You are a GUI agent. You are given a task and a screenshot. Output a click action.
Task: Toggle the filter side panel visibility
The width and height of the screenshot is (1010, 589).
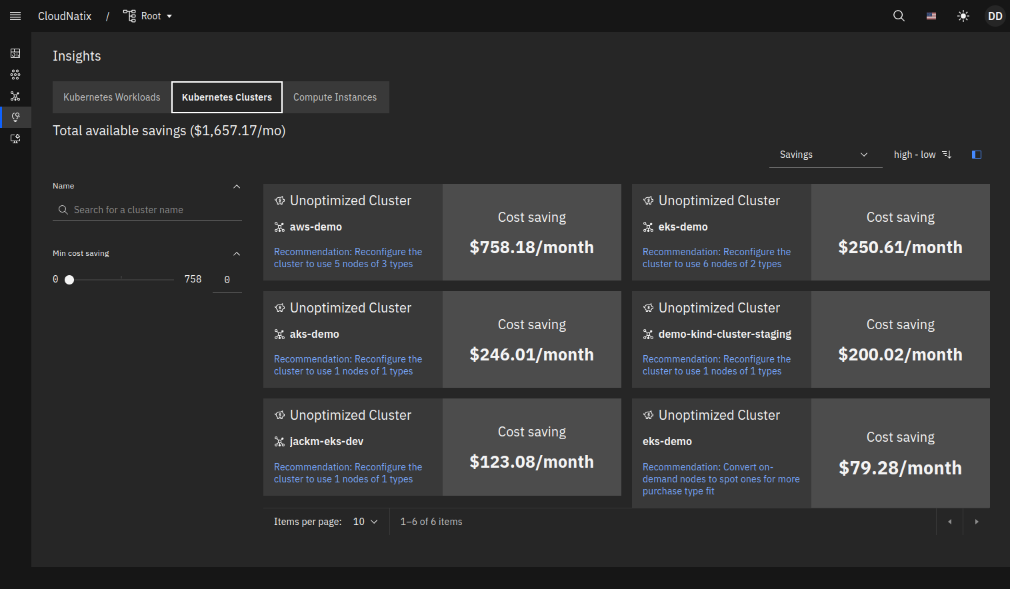(x=977, y=155)
